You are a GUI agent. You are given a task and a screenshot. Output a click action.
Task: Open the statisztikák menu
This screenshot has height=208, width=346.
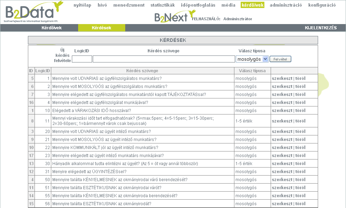click(x=163, y=5)
